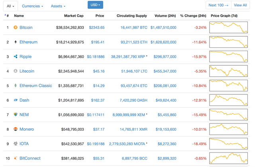Click the NEM shield logo icon
255x167 pixels.
coord(16,114)
